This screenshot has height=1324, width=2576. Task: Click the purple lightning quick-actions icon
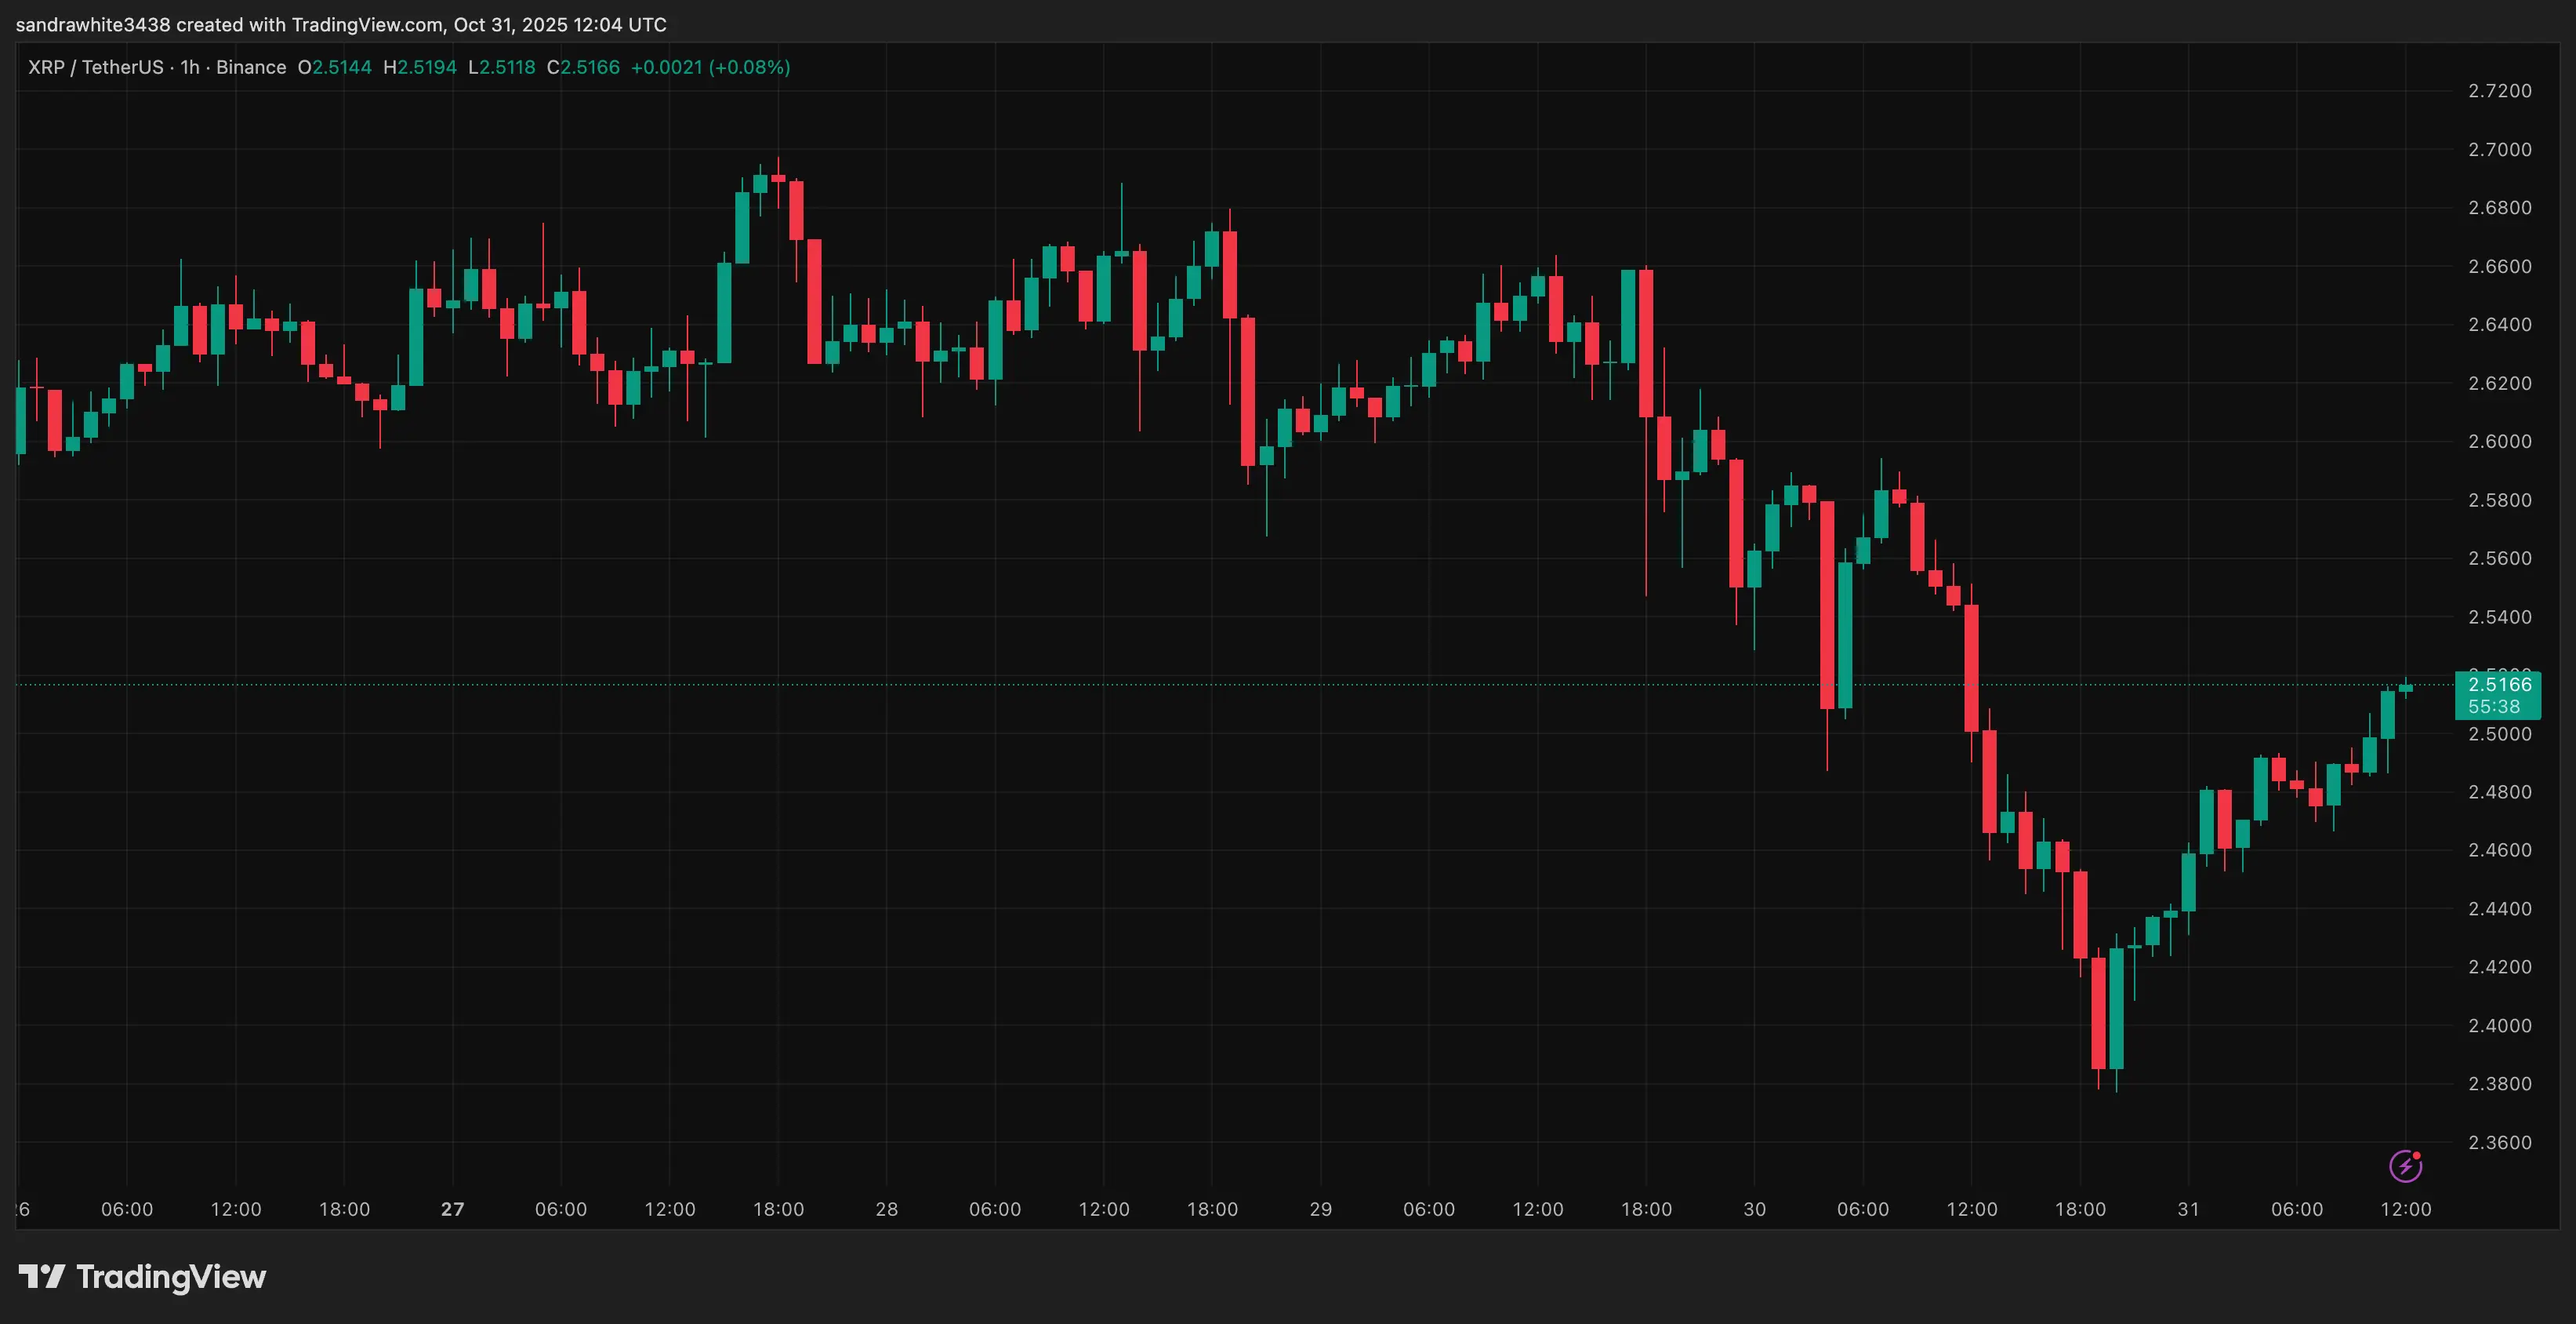pos(2407,1166)
